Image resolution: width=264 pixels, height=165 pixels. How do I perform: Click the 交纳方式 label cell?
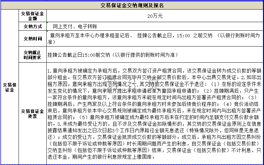point(32,26)
